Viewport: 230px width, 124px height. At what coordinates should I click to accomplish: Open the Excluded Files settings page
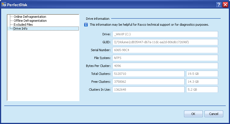(23, 25)
